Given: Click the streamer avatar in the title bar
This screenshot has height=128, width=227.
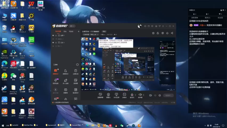Looking at the screenshot, I should [x=140, y=26].
